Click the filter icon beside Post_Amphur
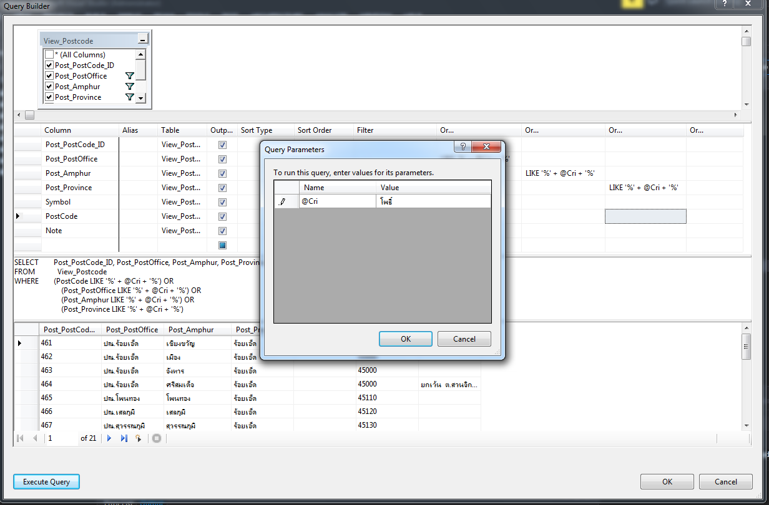This screenshot has height=505, width=769. tap(130, 87)
